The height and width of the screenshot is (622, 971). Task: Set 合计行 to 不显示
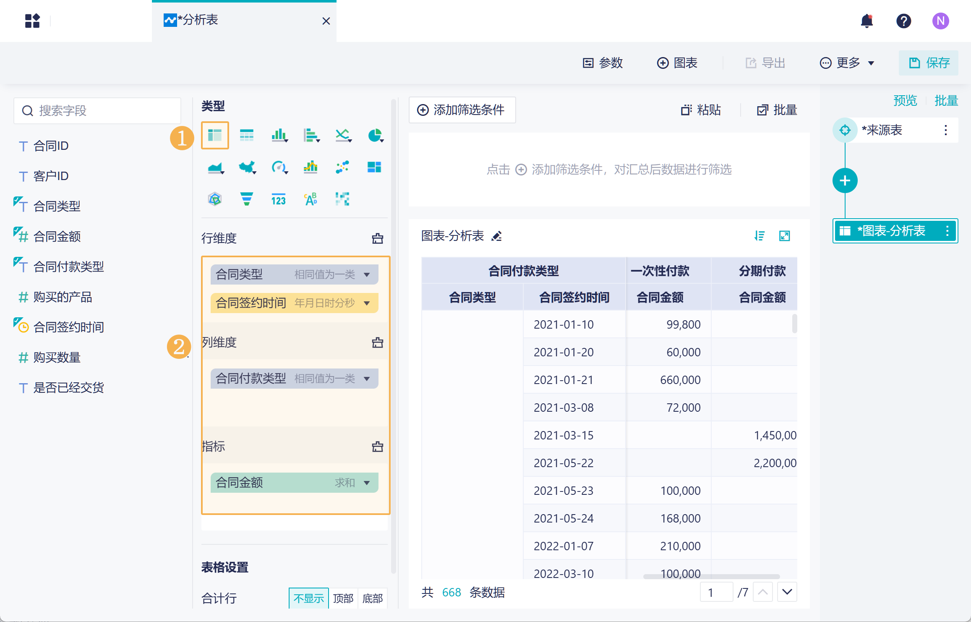click(x=308, y=598)
